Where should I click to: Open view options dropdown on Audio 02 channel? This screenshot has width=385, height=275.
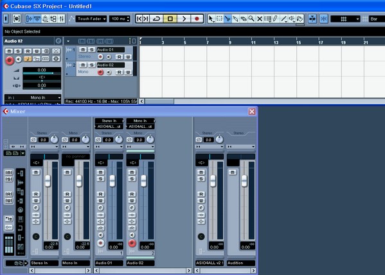(x=141, y=146)
